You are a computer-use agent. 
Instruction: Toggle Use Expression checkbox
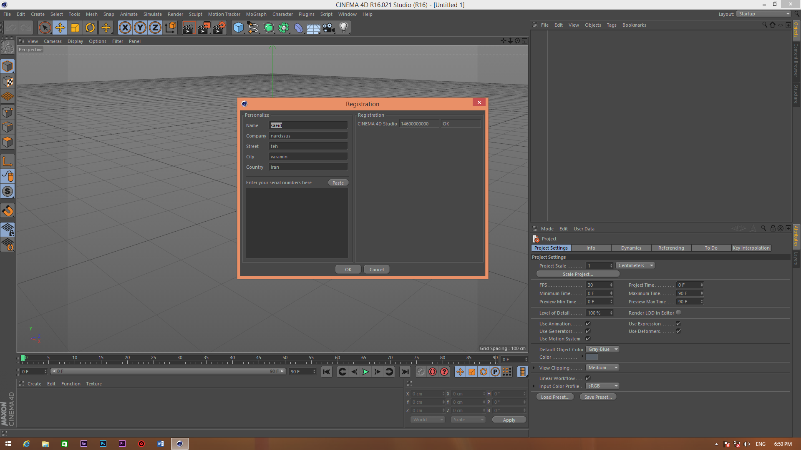click(678, 324)
